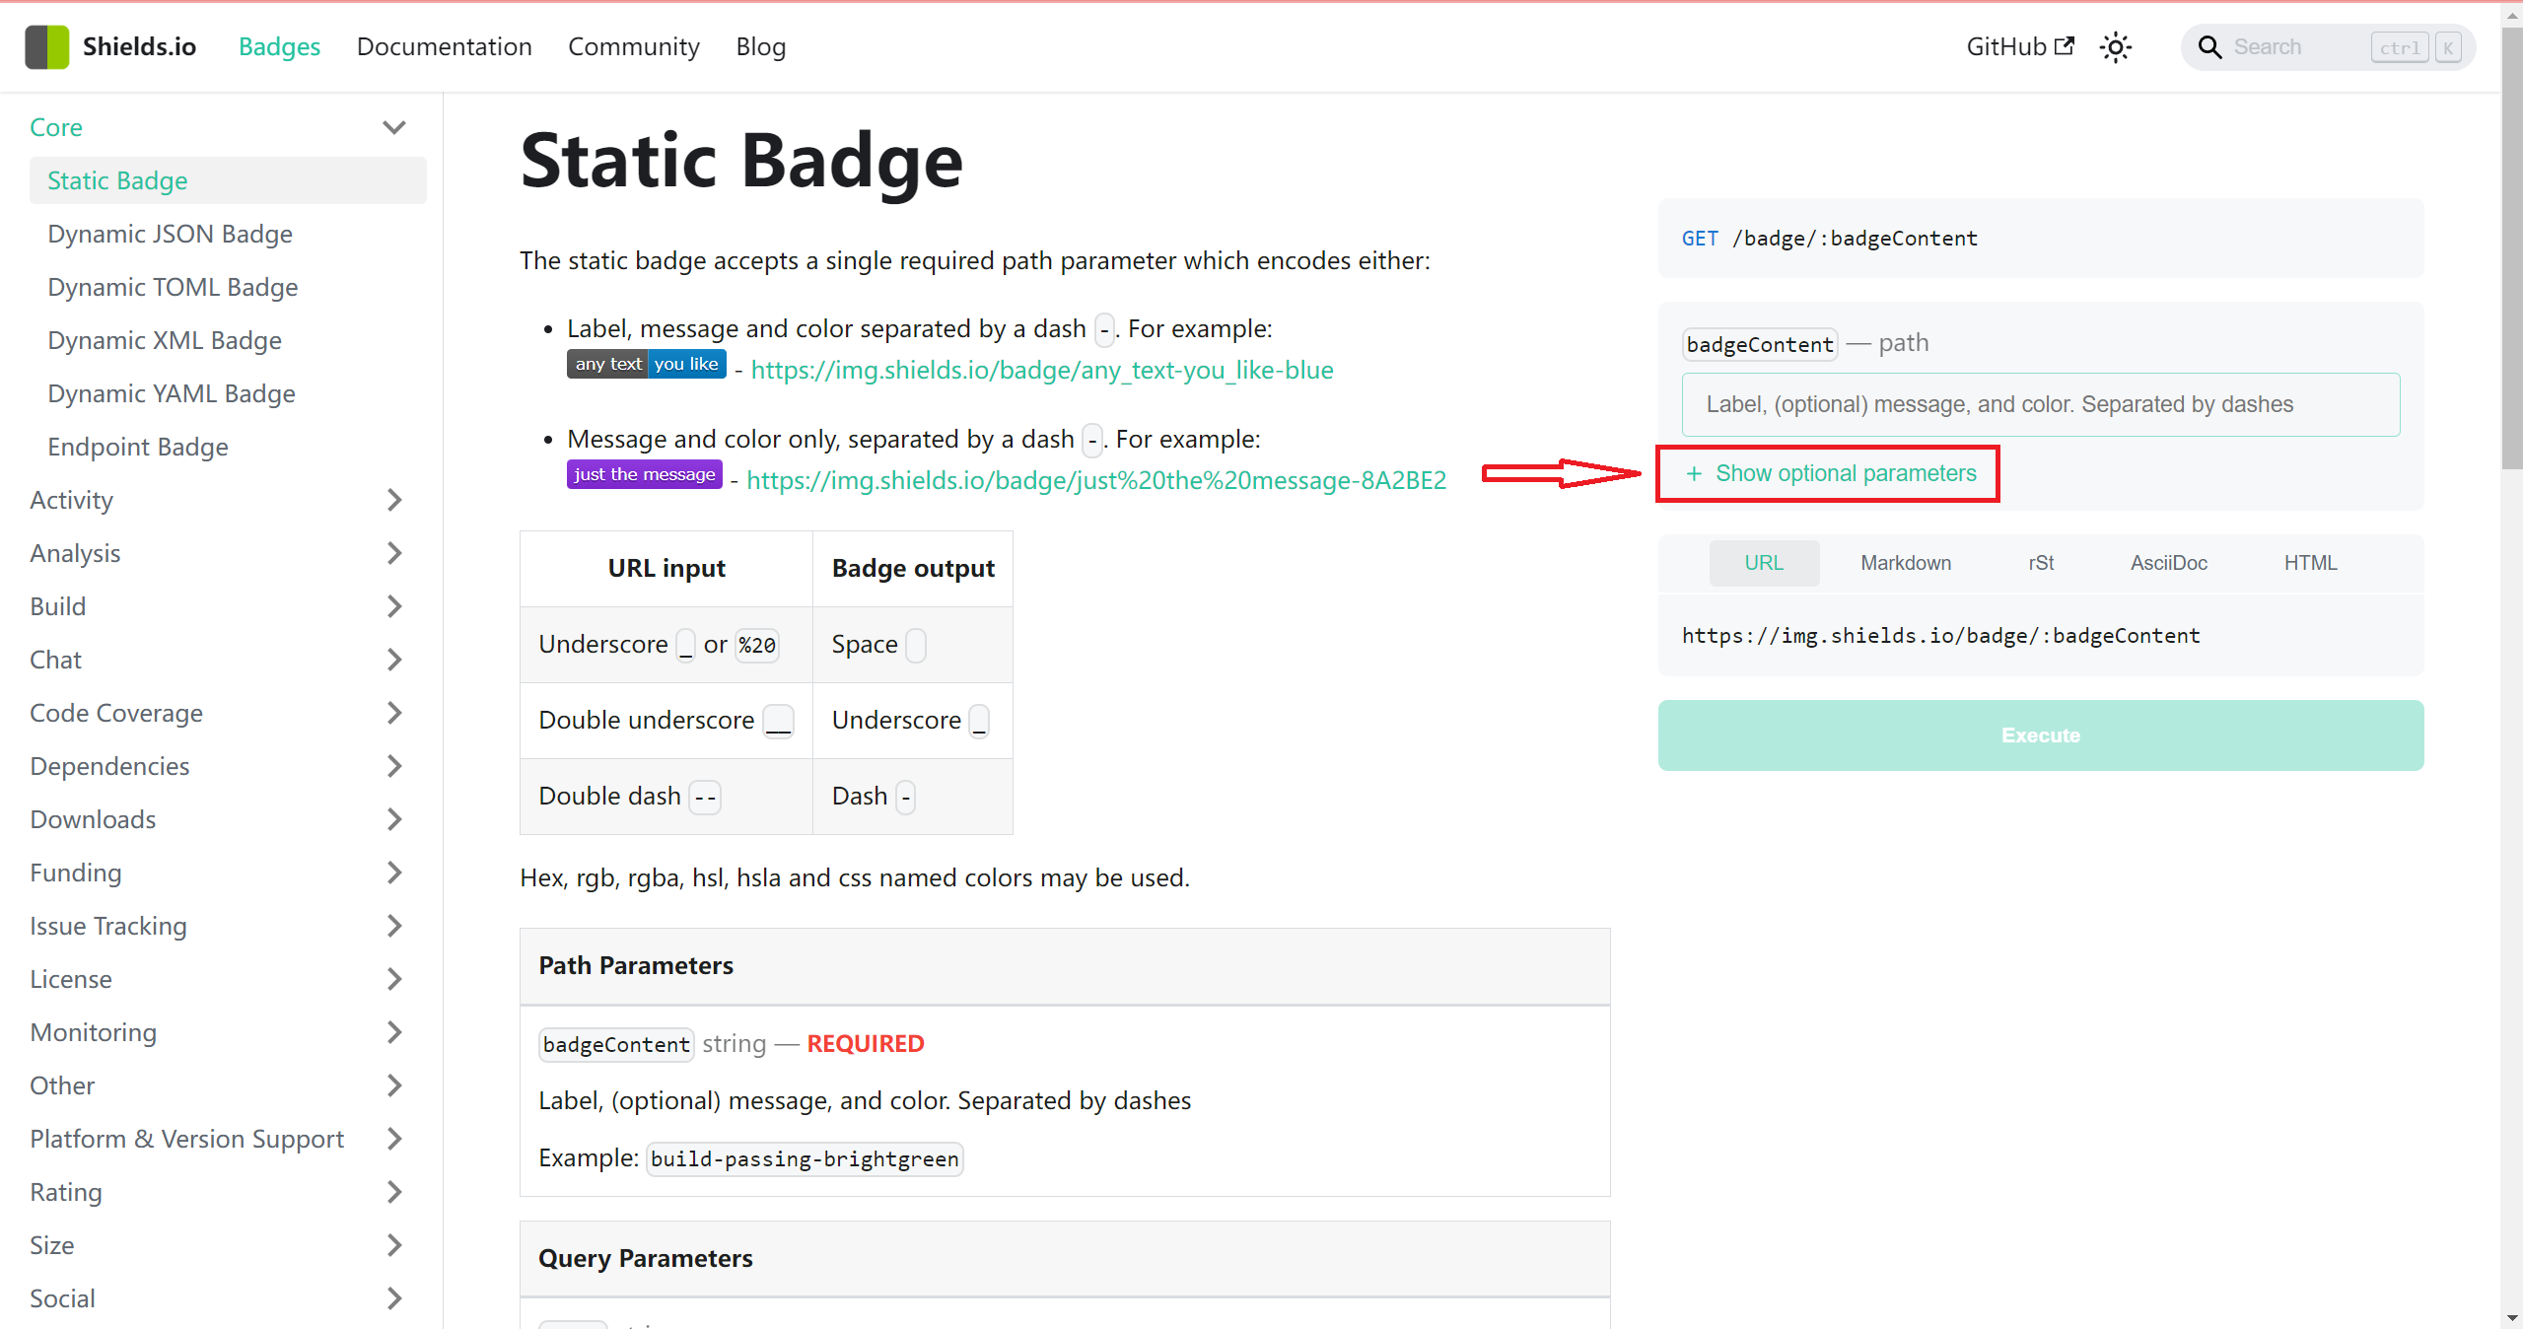
Task: Click the search magnifier icon
Action: [2209, 47]
